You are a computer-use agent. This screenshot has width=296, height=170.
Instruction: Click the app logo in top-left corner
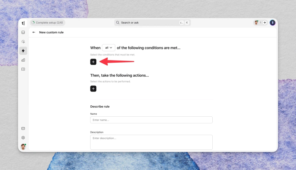point(23,23)
